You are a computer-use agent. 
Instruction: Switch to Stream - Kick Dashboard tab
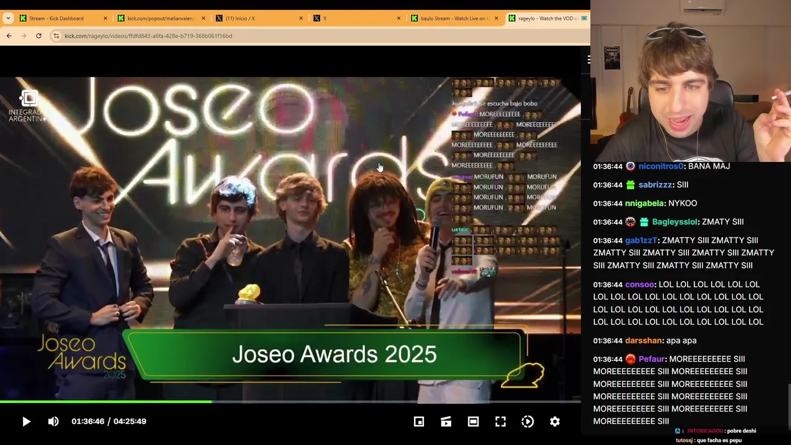click(x=56, y=19)
